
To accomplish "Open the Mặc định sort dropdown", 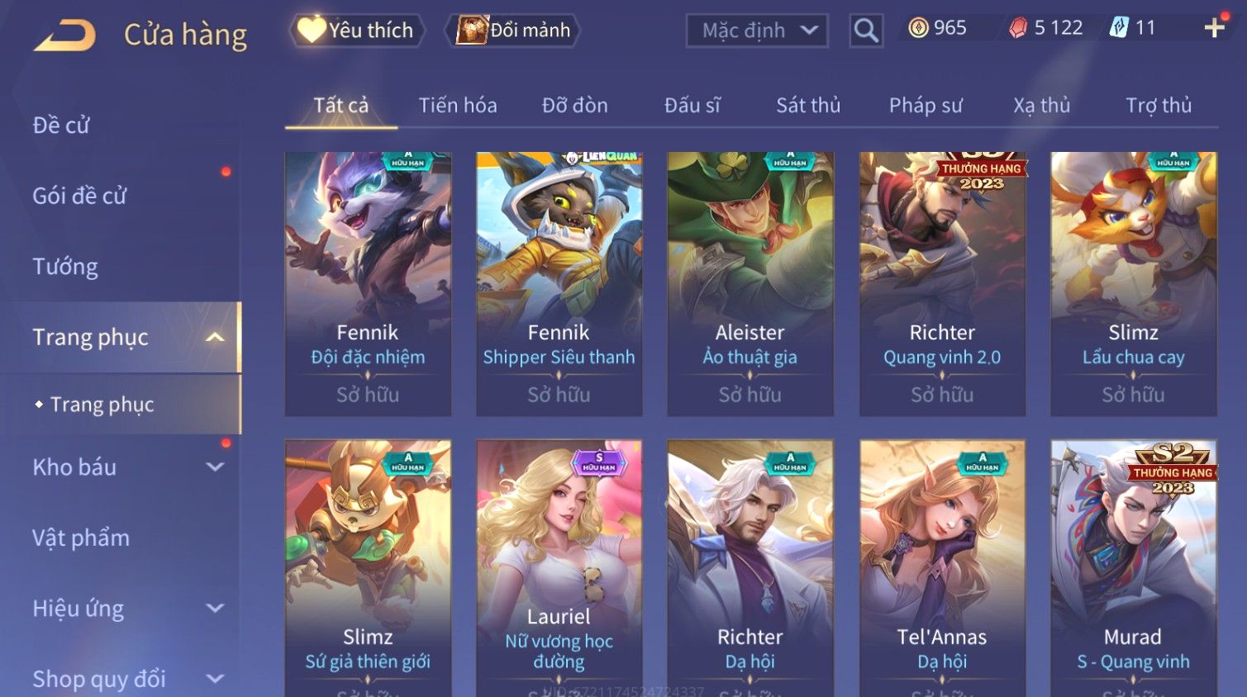I will [x=757, y=31].
